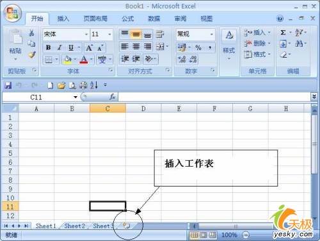This screenshot has width=320, height=241.
Task: Save workbook via quick access toolbar
Action: [x=8, y=85]
